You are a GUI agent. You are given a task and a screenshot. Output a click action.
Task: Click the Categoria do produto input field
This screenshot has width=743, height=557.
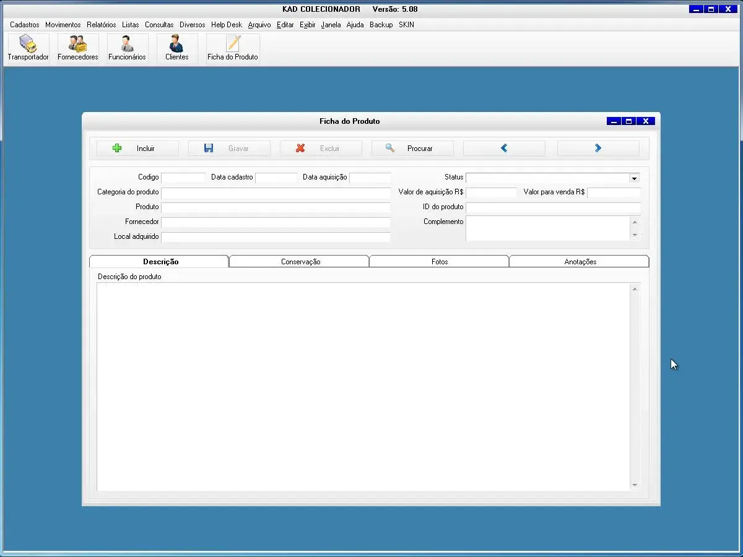(276, 192)
